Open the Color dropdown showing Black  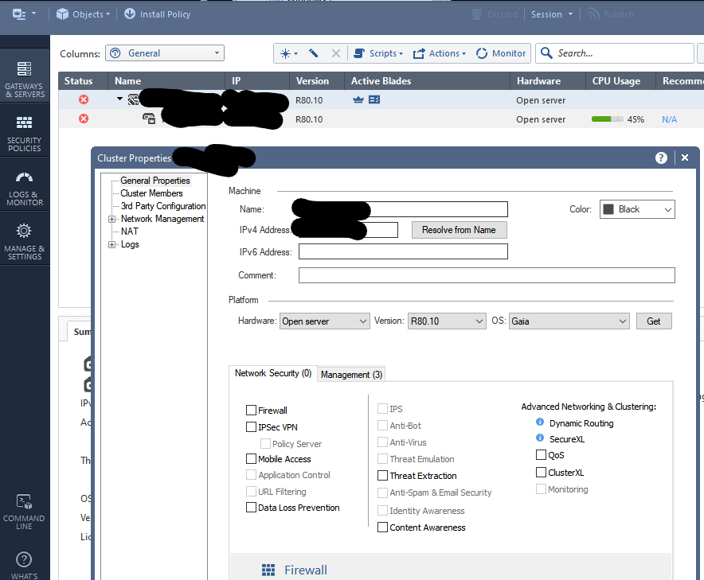(637, 209)
